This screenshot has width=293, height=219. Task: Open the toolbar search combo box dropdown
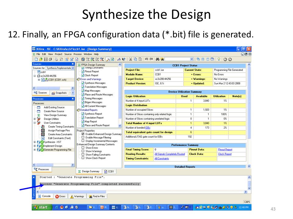pyautogui.click(x=192, y=59)
